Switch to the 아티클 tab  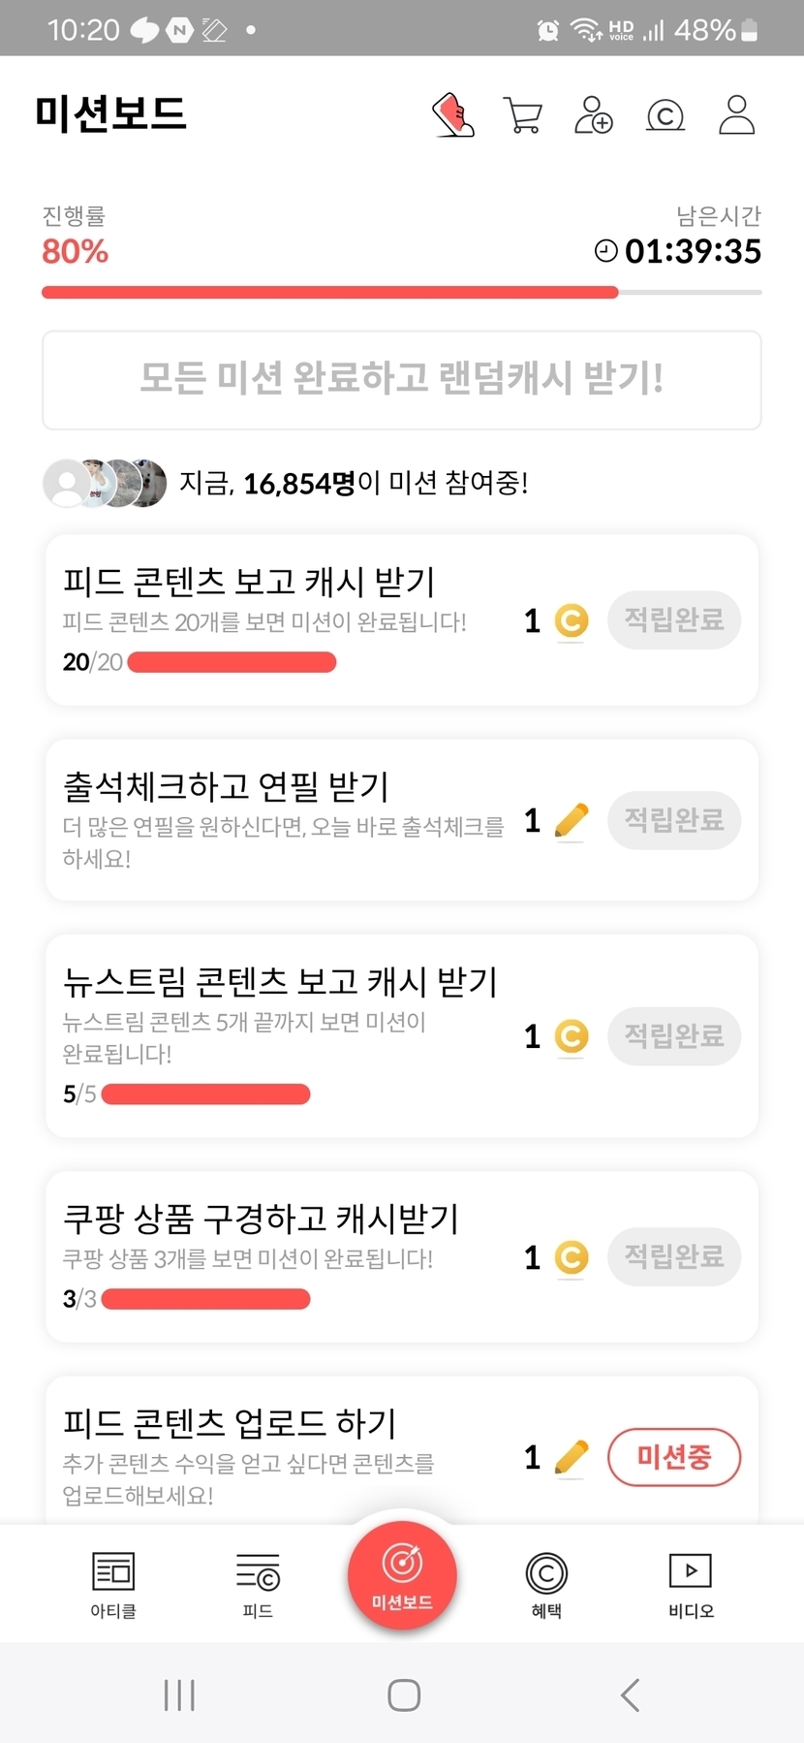click(113, 1584)
